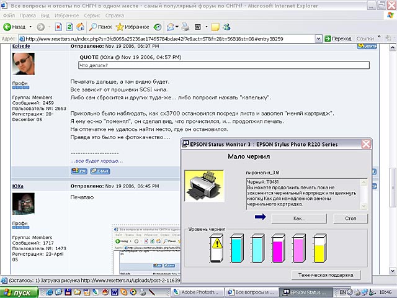Stop page loading with the red X icon
Image resolution: width=397 pixels, height=298 pixels.
(58, 27)
